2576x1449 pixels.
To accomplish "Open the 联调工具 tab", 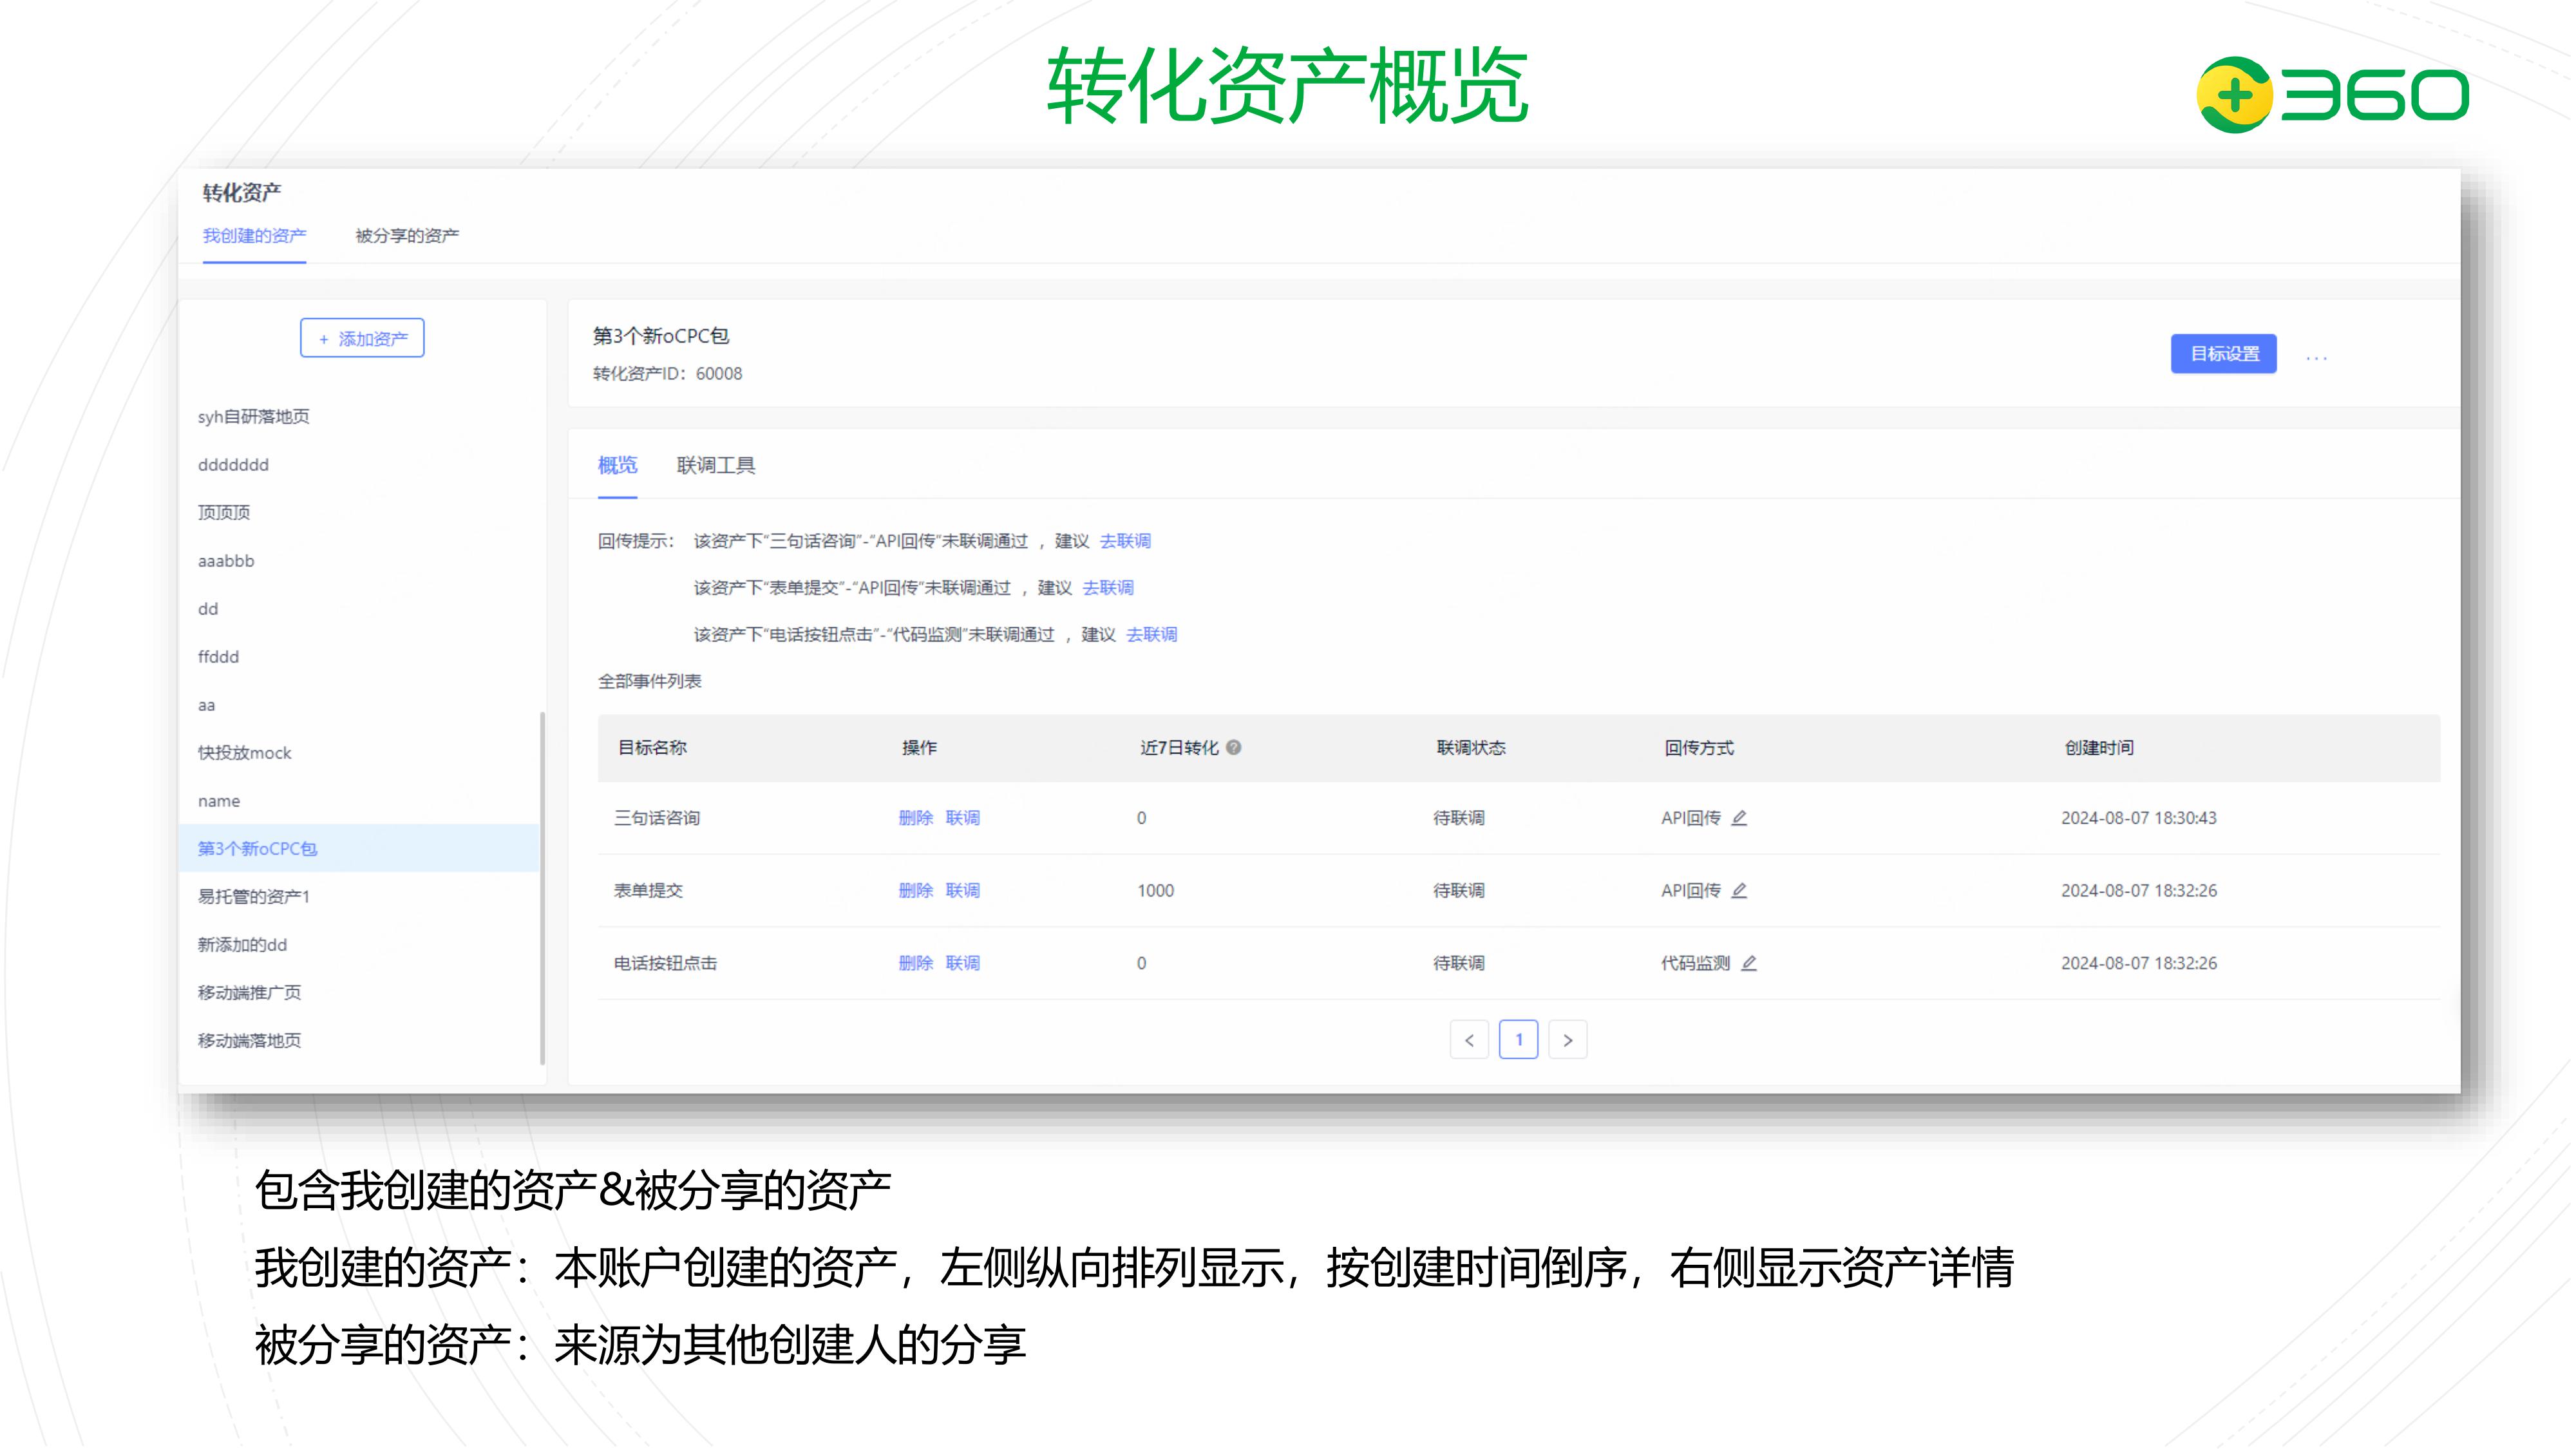I will point(716,465).
